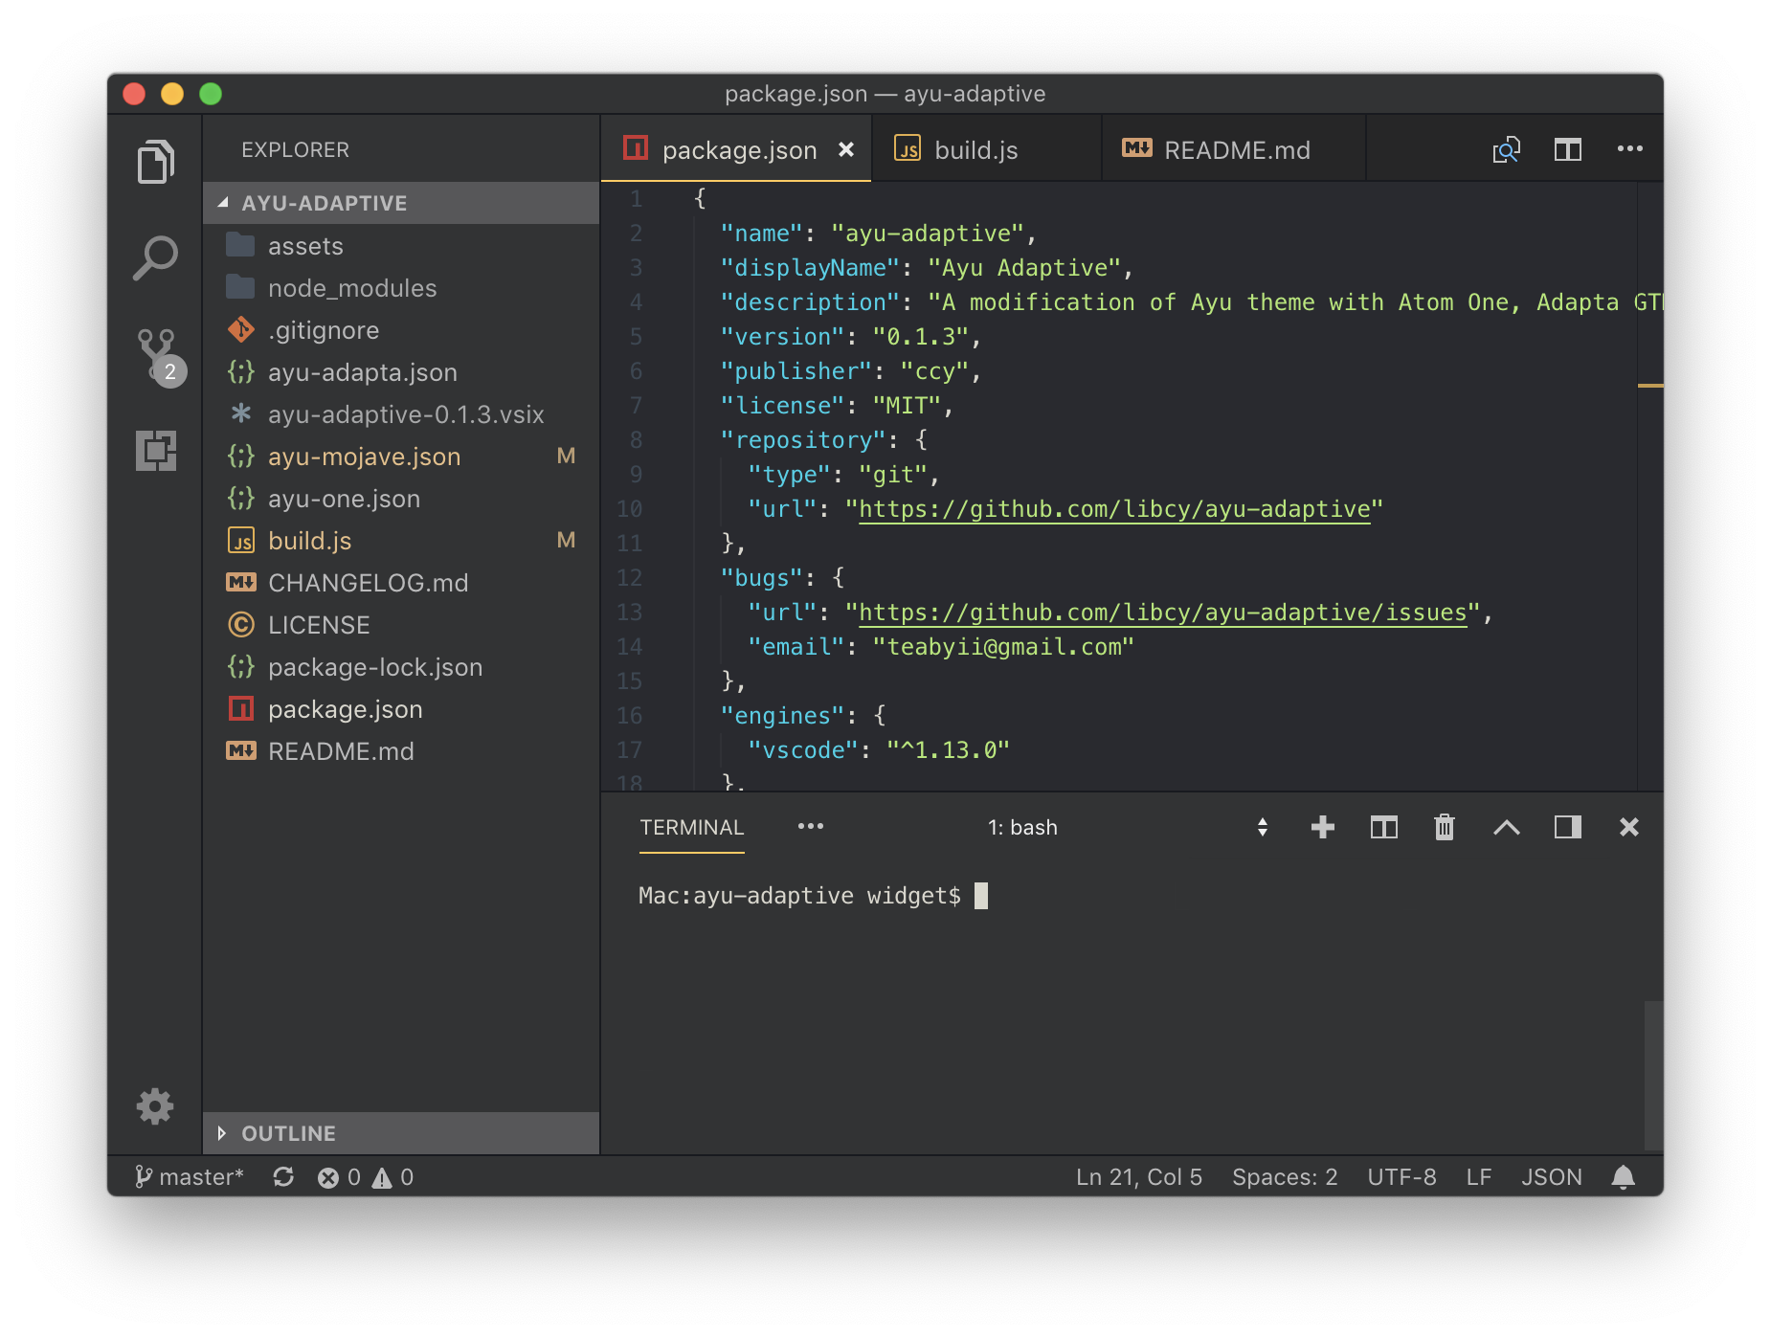Open the warnings count in status bar
Viewport: 1771px width, 1338px height.
392,1177
